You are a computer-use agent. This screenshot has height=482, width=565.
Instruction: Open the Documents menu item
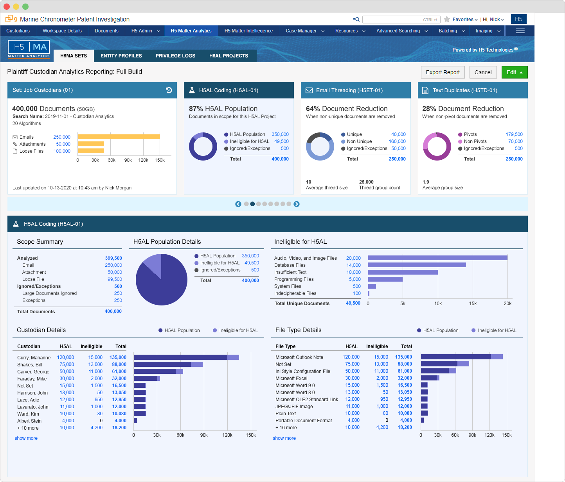[106, 31]
